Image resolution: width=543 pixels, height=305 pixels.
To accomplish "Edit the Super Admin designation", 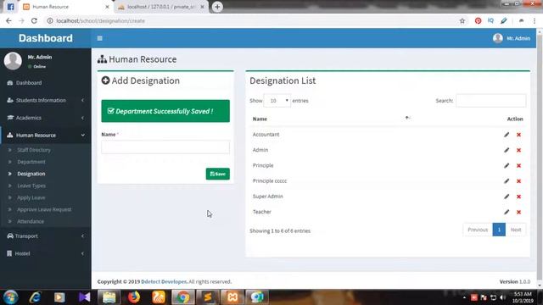I will click(x=507, y=197).
